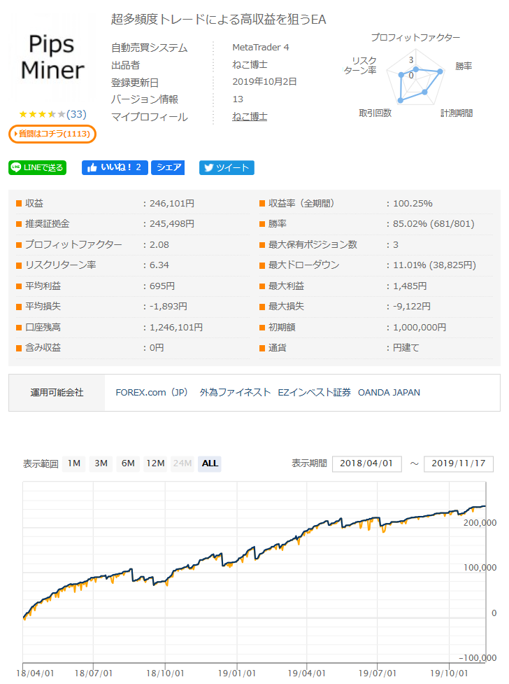Click the 超多頻度トレード headline text
This screenshot has width=509, height=684.
[x=218, y=19]
